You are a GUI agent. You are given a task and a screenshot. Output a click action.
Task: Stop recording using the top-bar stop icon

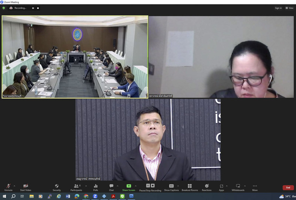pyautogui.click(x=38, y=8)
